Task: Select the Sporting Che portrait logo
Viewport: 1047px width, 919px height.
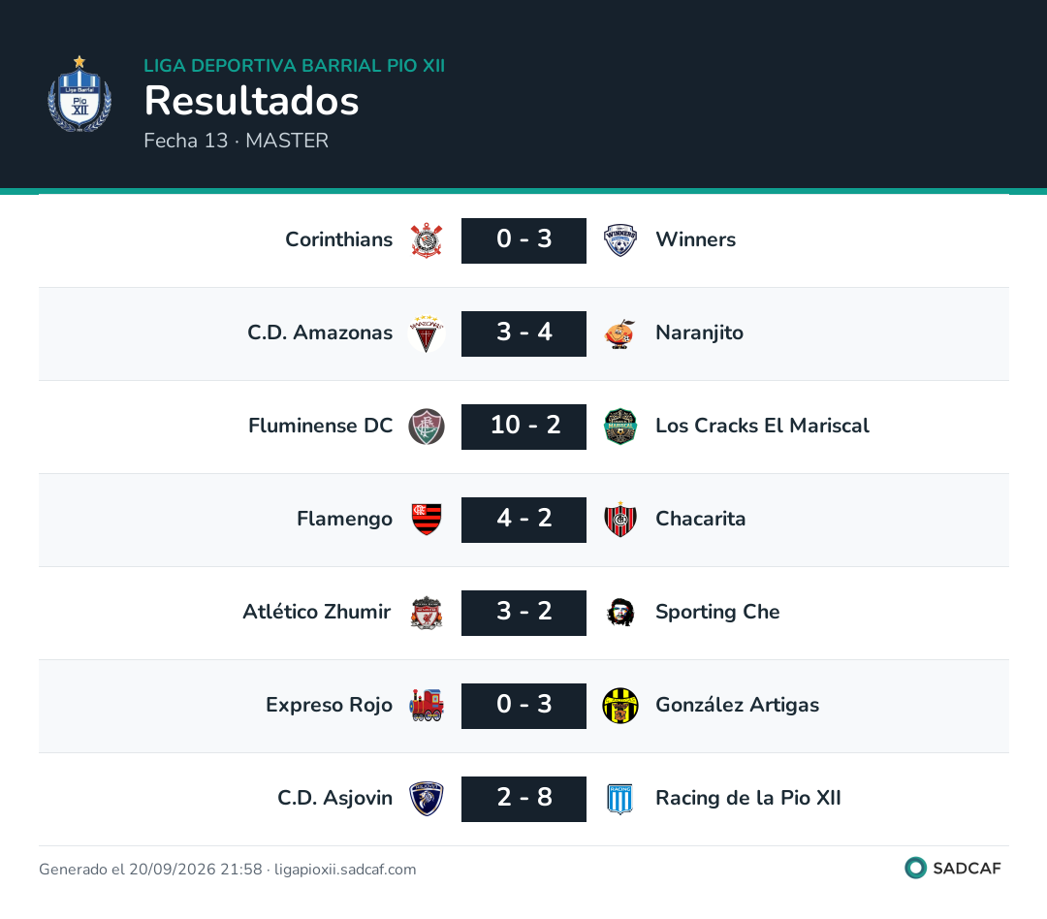Action: (619, 613)
